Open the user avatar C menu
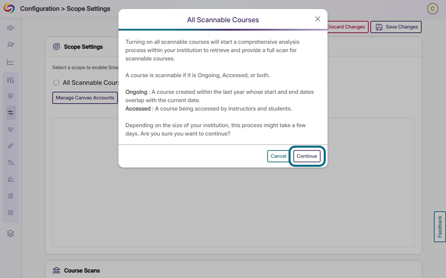Screen dimensions: 446x278 coord(433,9)
